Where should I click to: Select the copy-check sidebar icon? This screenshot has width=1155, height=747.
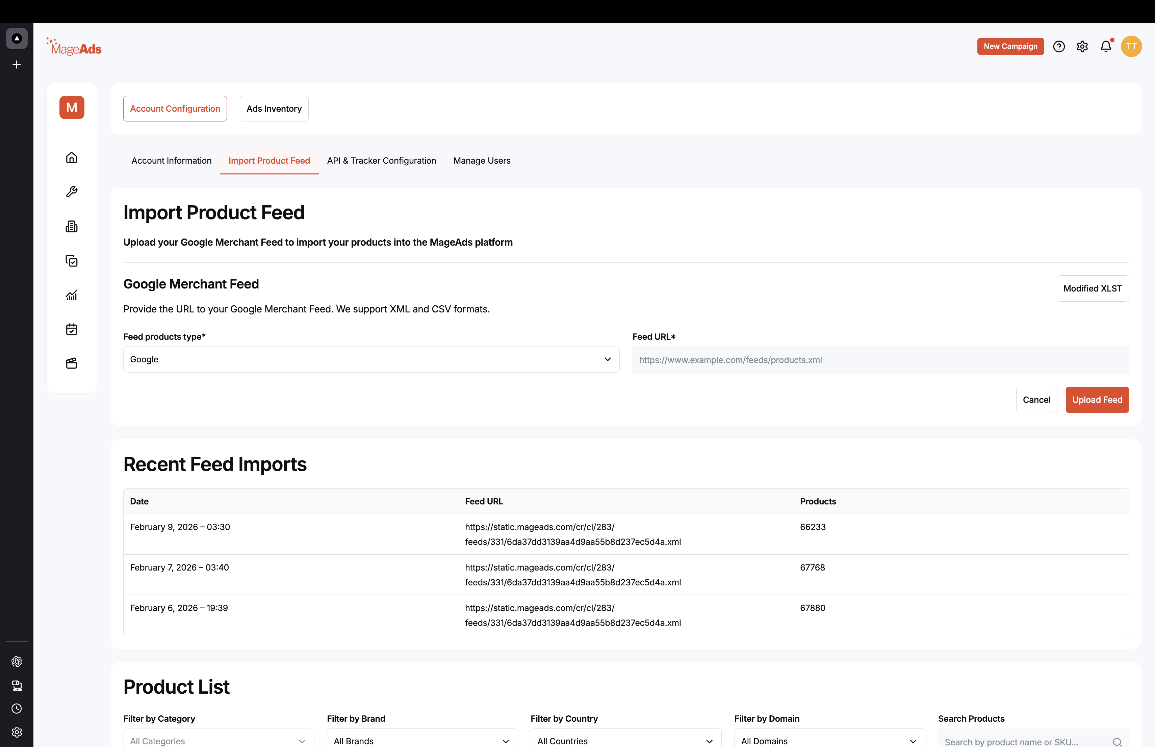click(x=71, y=261)
